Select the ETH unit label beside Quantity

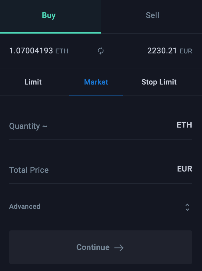coord(184,125)
